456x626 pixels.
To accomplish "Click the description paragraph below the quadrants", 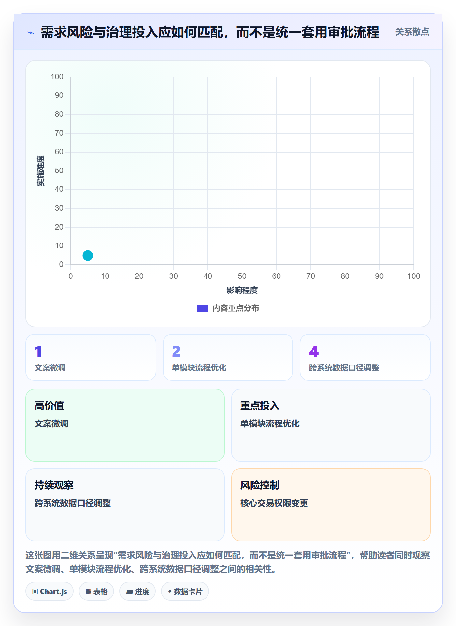I will [228, 562].
